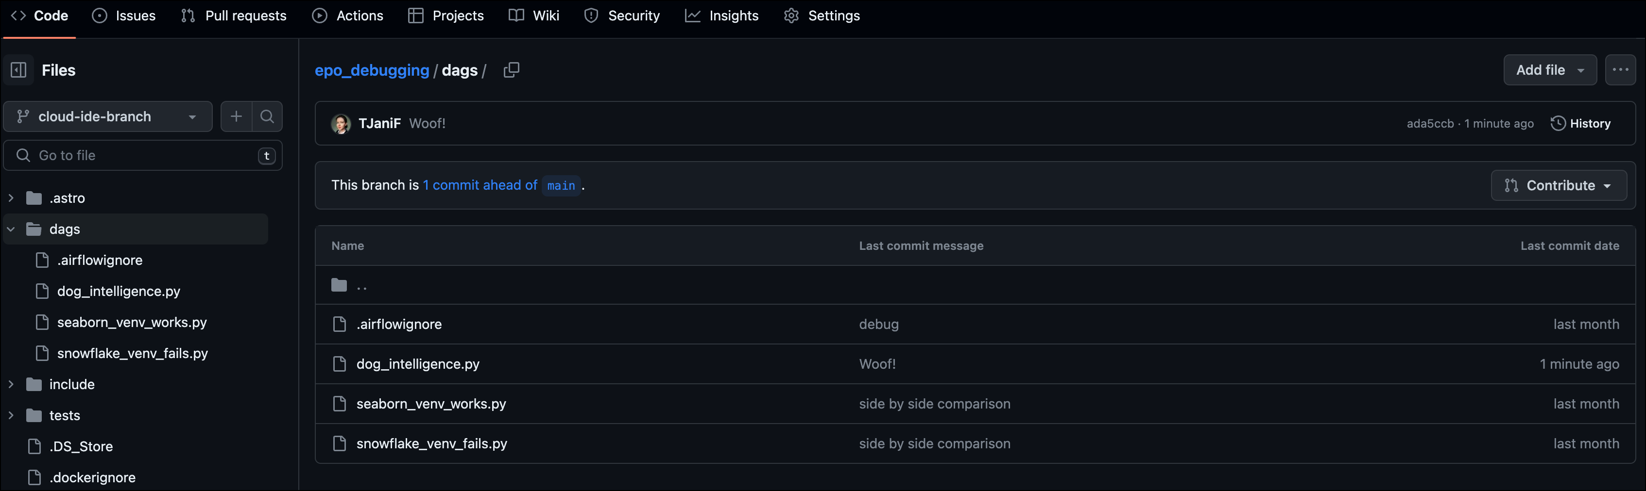The height and width of the screenshot is (491, 1646).
Task: Collapse the file tree sidebar panel
Action: (18, 69)
